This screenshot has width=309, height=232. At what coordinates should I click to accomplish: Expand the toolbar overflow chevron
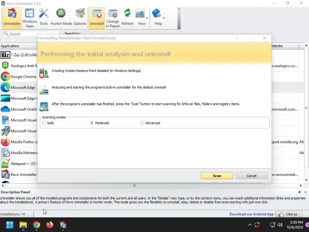179,9
